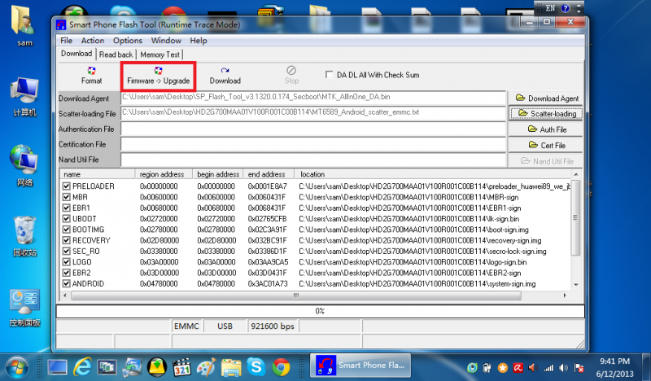
Task: Sort by the begin address column header
Action: coord(218,174)
